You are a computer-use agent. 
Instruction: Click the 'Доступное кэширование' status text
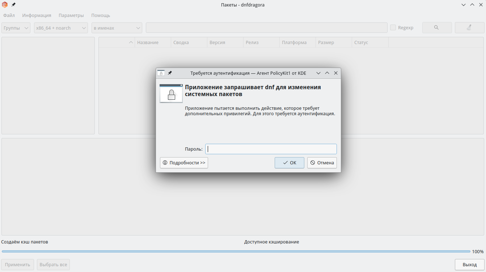272,242
